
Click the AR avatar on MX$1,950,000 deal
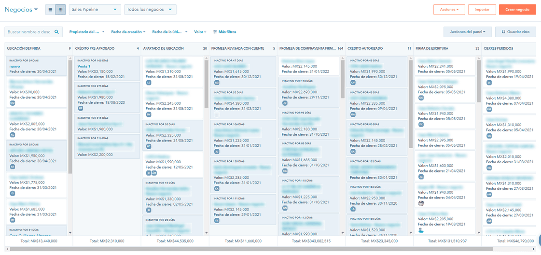13,167
